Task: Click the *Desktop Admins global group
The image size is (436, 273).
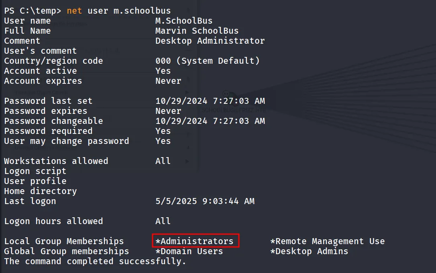Action: [x=309, y=251]
